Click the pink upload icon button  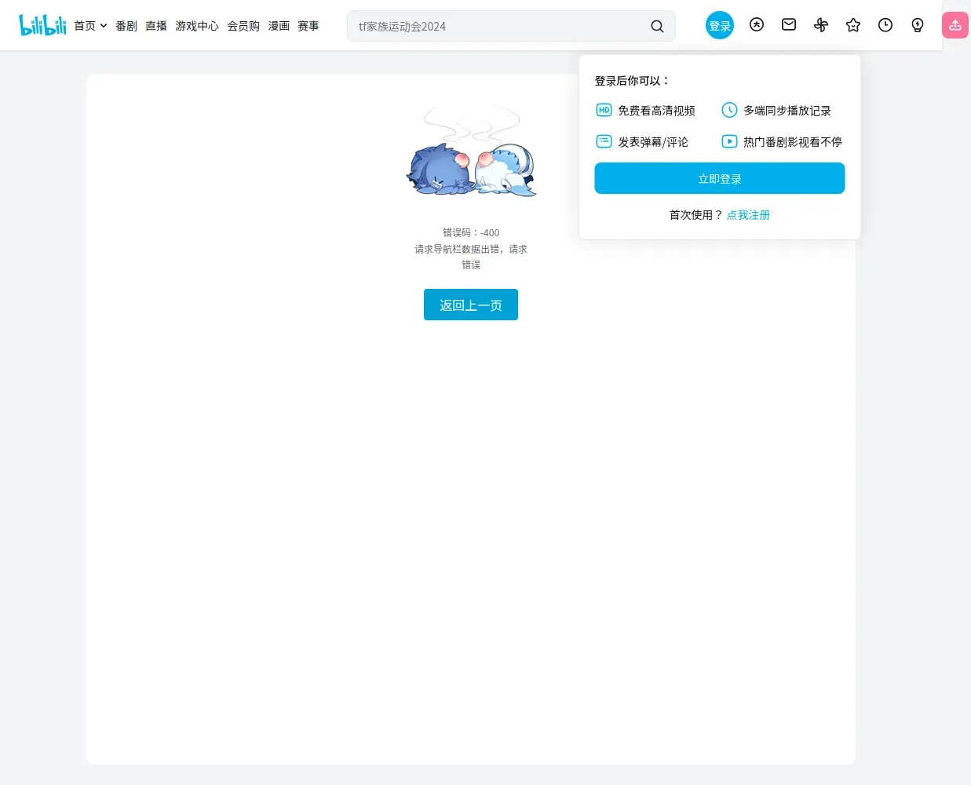[955, 25]
